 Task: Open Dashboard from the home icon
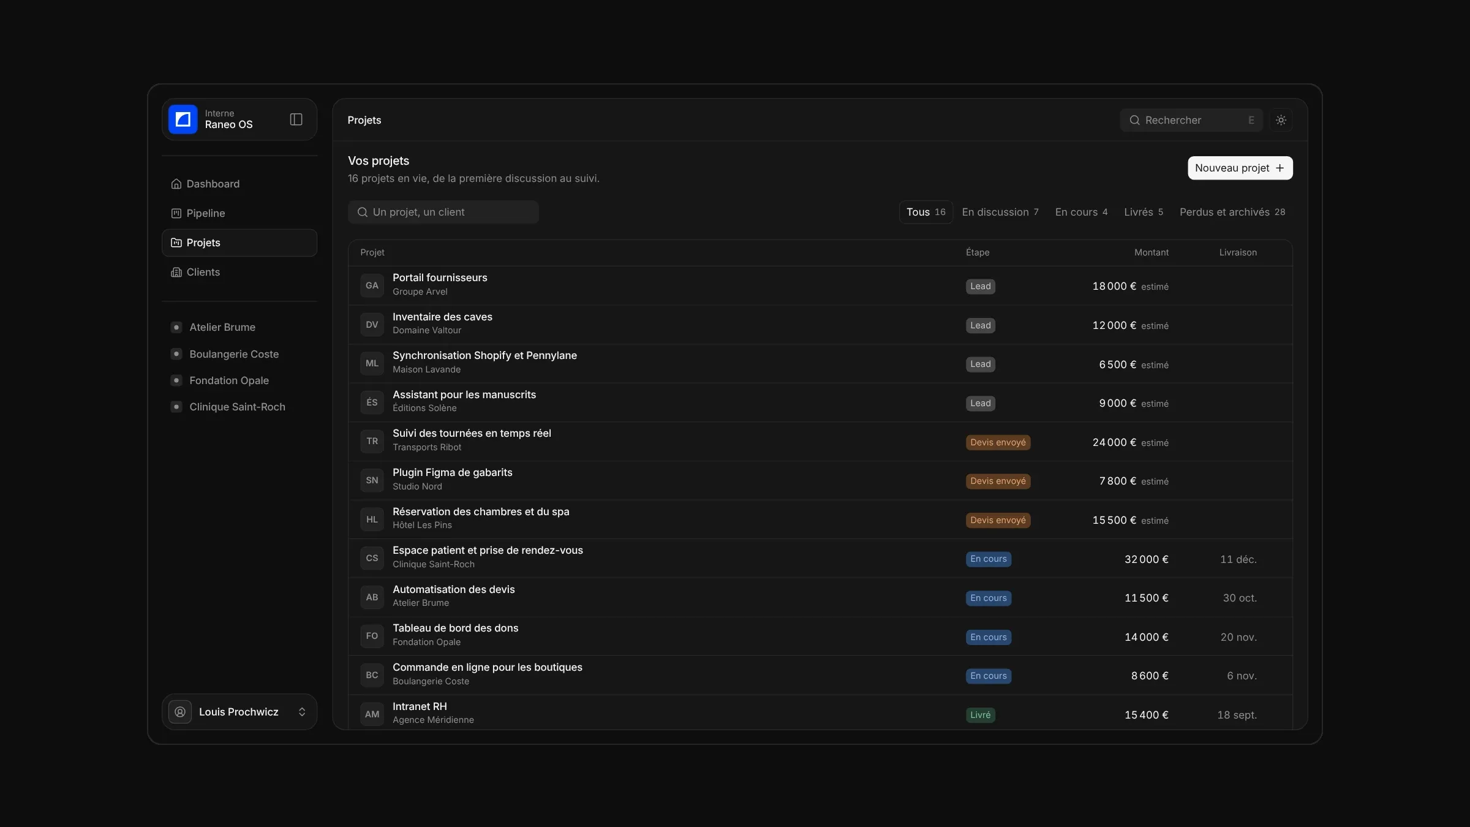click(x=176, y=184)
